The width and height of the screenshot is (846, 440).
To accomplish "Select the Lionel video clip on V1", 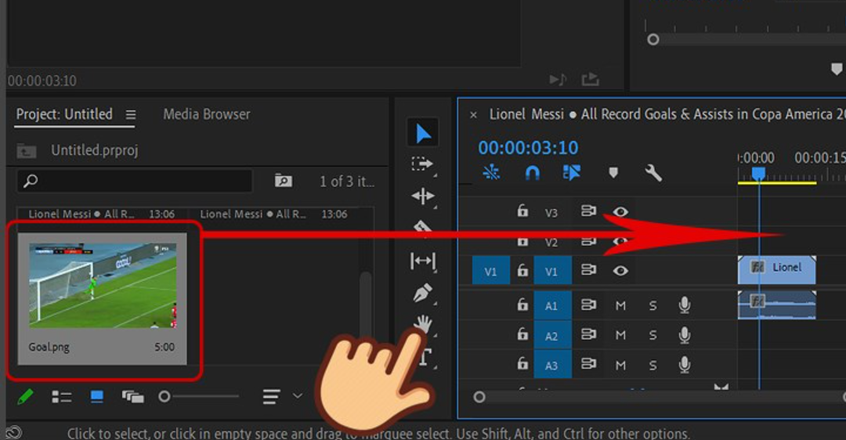I will [x=777, y=270].
